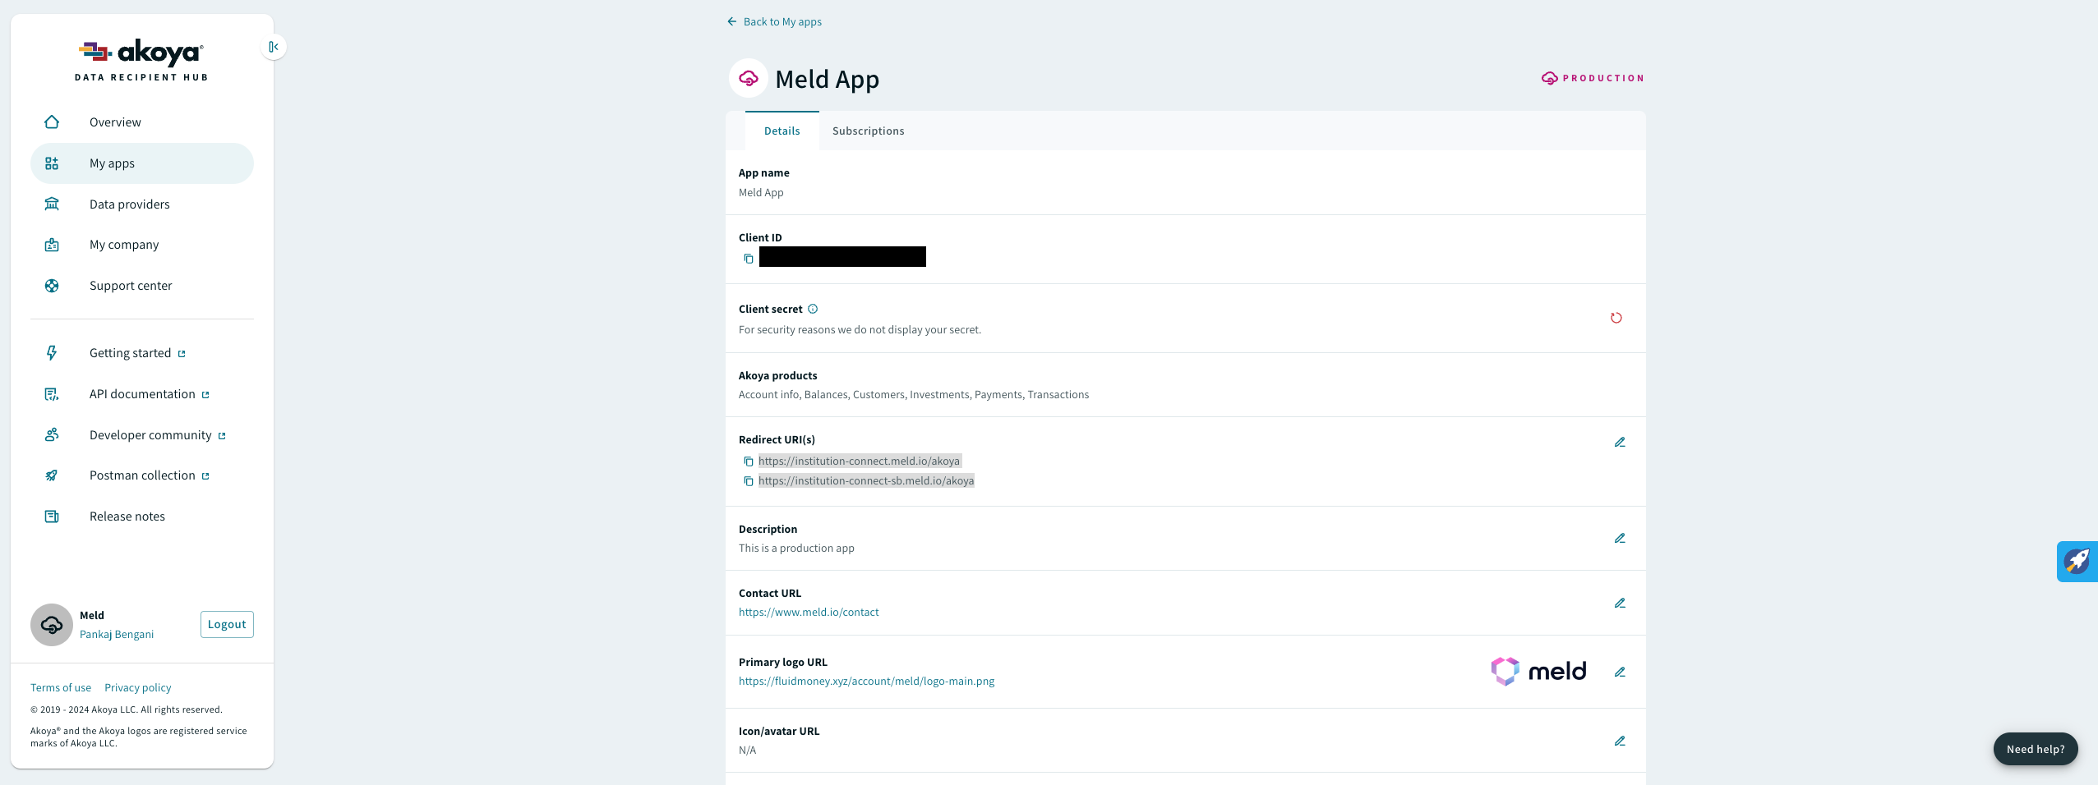Click the Meld App header icon

pos(749,78)
